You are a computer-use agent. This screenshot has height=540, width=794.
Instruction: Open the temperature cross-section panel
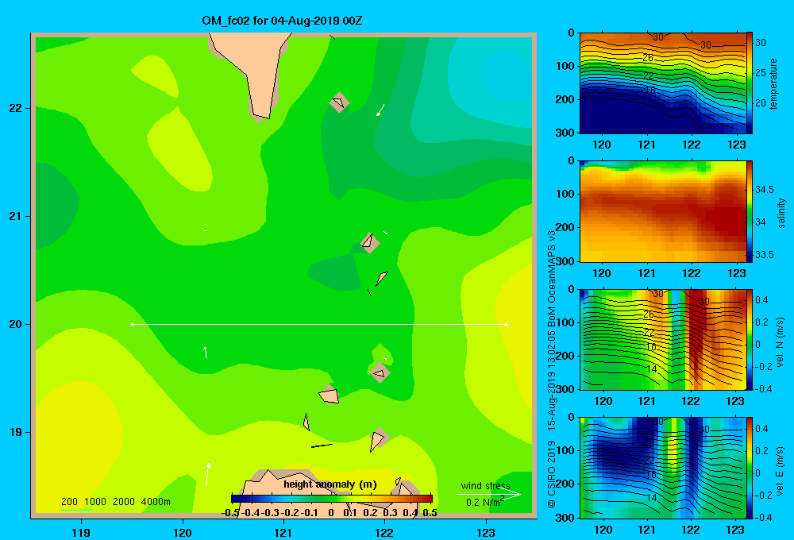point(663,83)
